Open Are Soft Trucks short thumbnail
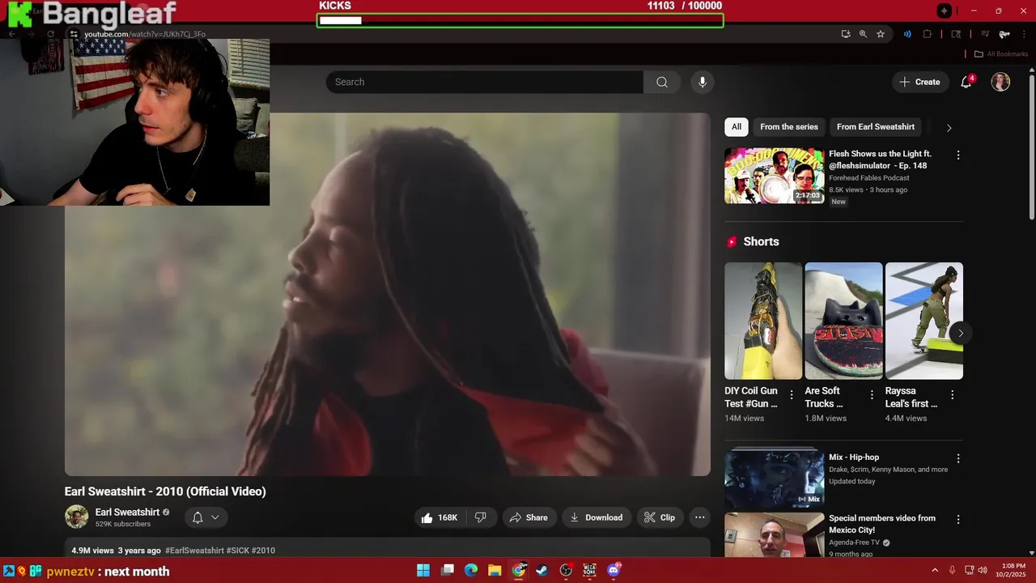The height and width of the screenshot is (583, 1036). point(843,321)
